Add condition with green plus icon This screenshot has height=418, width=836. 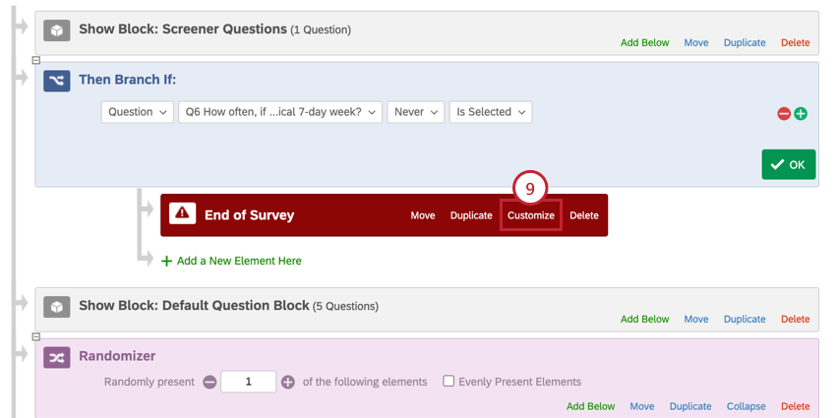coord(801,114)
